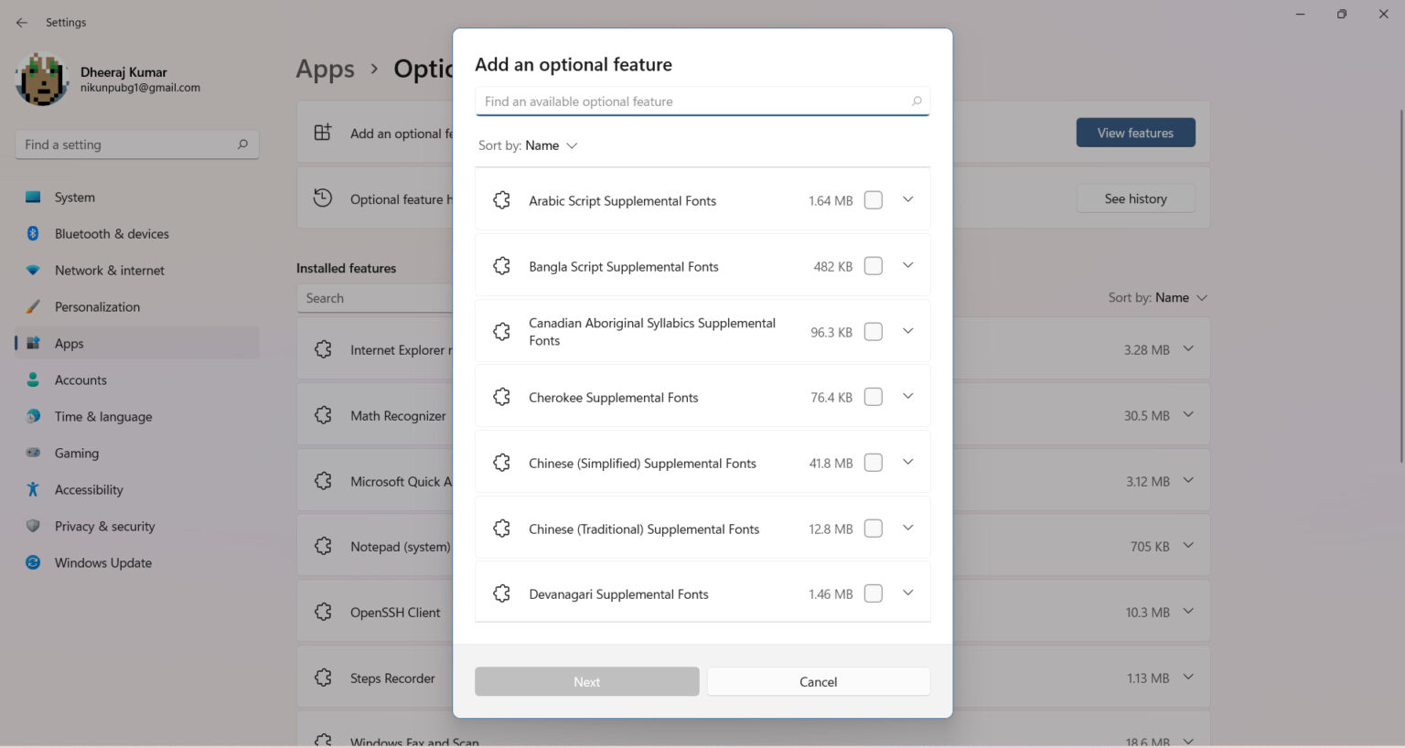Screen dimensions: 1405x748
Task: Click the Dheeraj Kumar profile avatar
Action: pos(42,80)
